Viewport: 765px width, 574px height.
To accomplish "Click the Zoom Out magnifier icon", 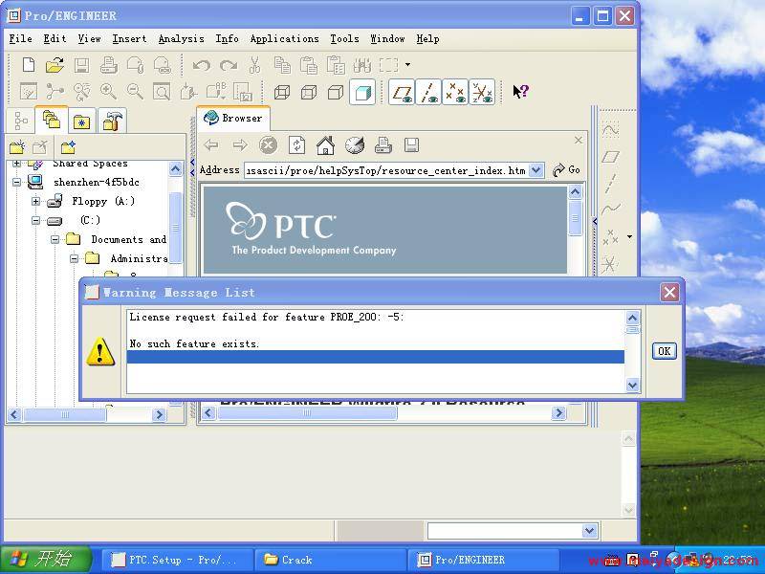I will pyautogui.click(x=135, y=91).
